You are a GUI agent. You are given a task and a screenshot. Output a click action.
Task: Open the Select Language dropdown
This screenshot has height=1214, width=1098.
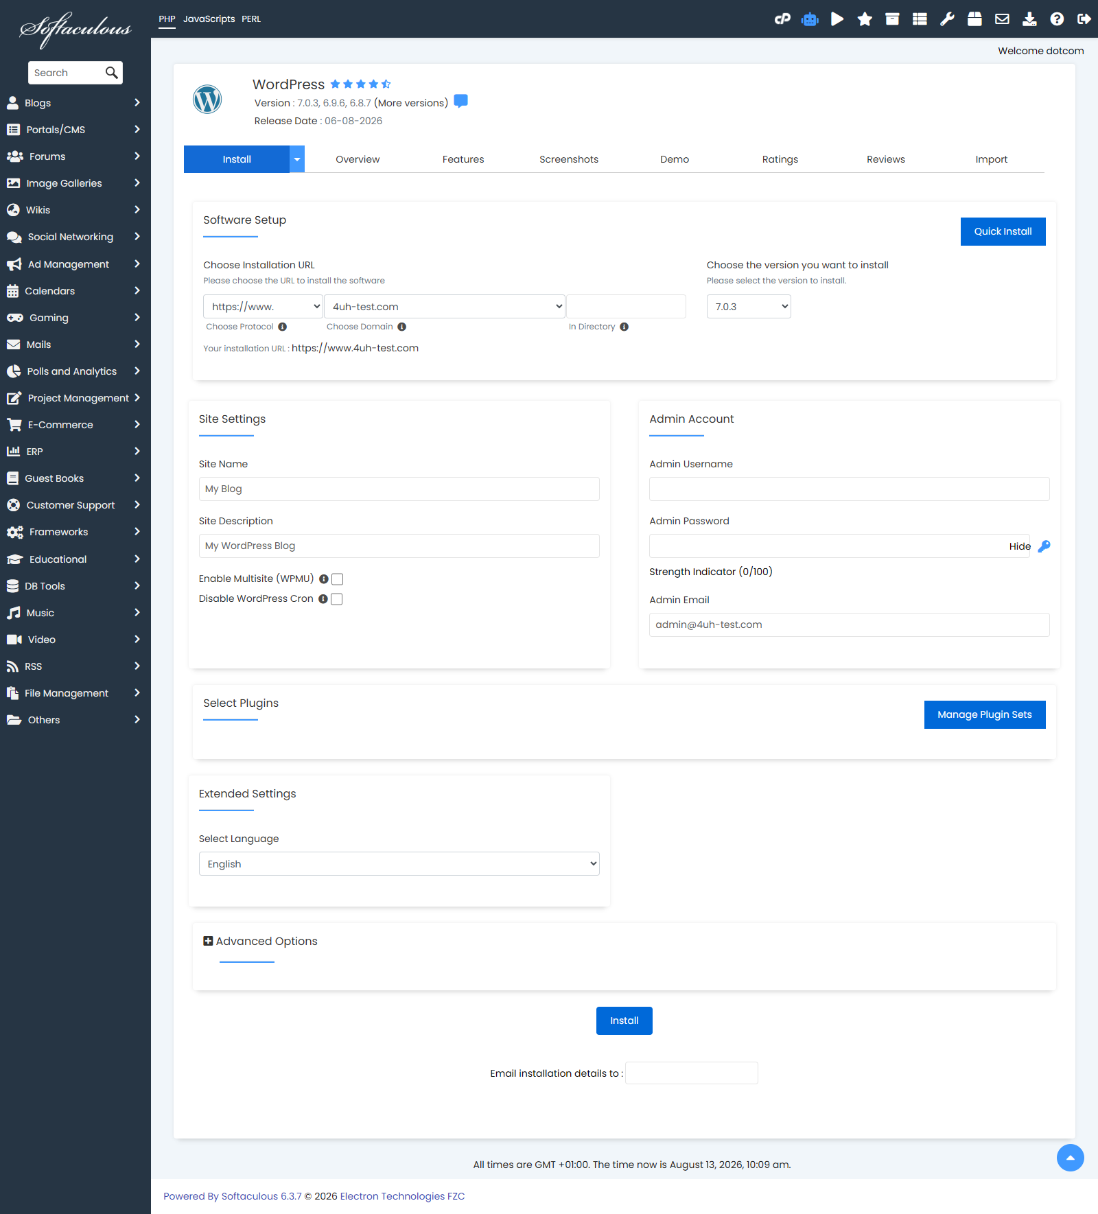pos(399,864)
